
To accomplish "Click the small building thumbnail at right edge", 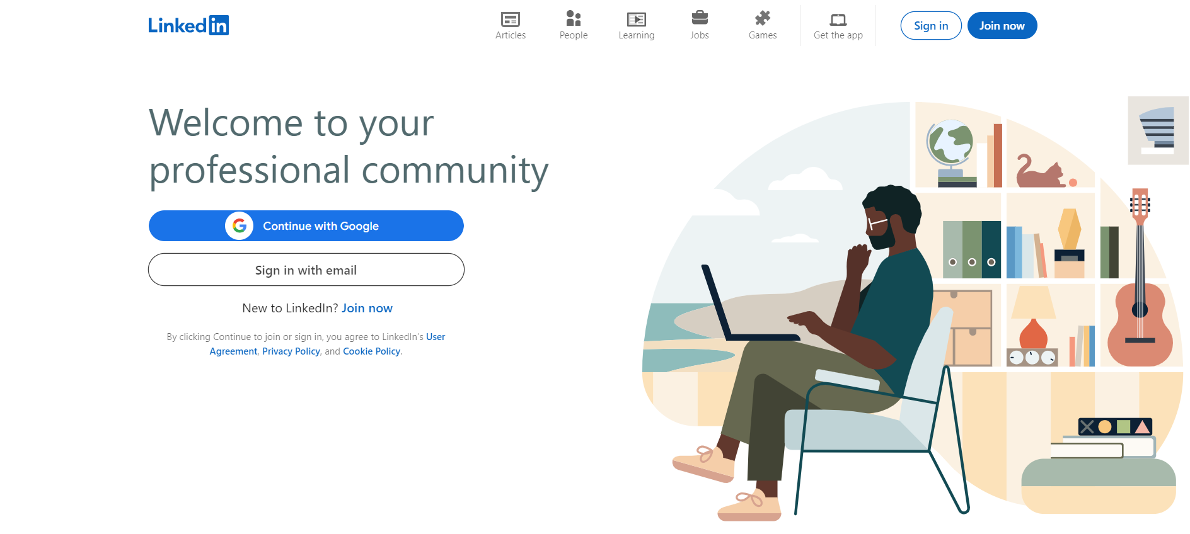I will pyautogui.click(x=1158, y=130).
